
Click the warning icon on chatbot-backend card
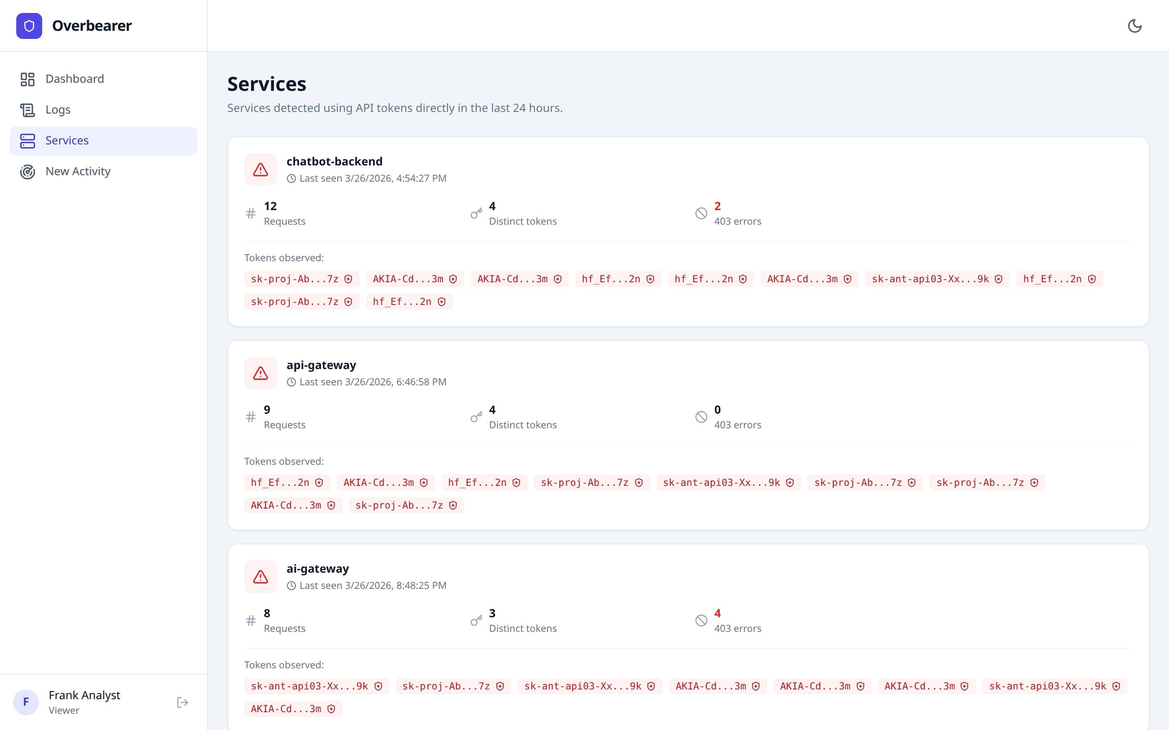tap(260, 169)
